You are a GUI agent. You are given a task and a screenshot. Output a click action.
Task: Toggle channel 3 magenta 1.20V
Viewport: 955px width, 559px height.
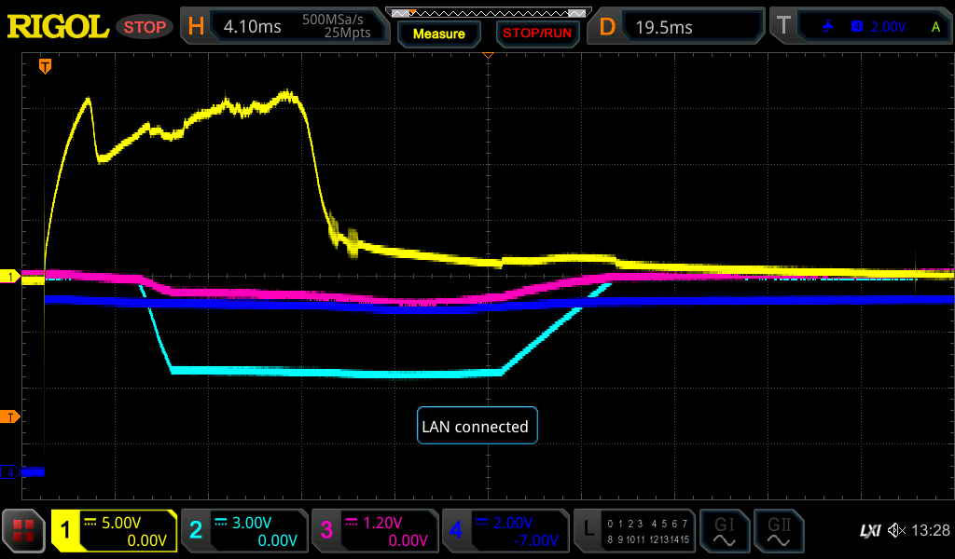tap(373, 531)
